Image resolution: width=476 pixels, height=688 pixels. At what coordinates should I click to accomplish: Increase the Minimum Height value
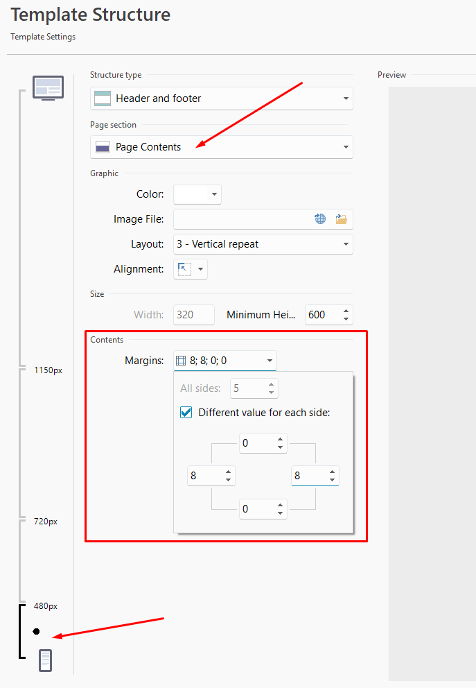tap(346, 311)
